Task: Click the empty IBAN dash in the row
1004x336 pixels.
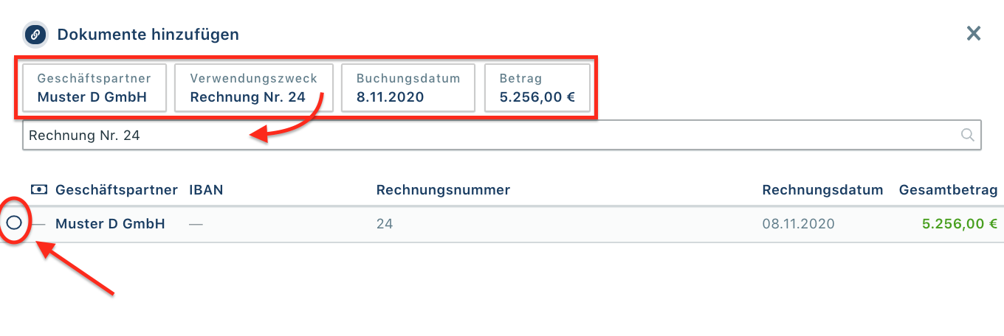Action: tap(196, 224)
